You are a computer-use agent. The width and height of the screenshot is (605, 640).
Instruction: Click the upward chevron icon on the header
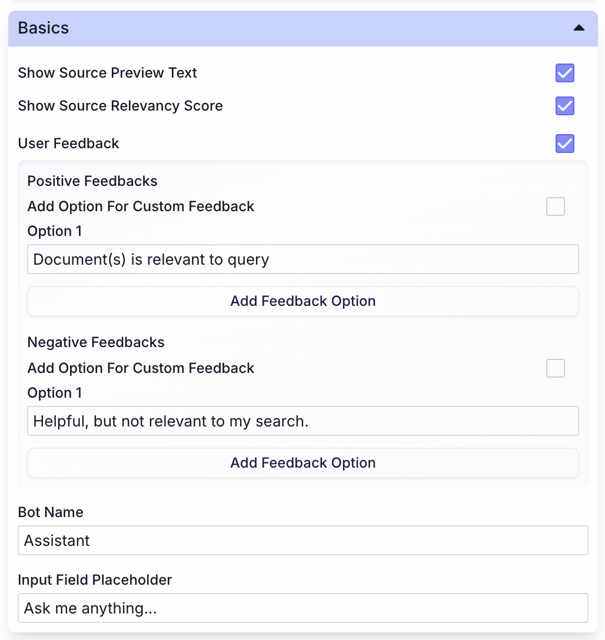(x=579, y=28)
